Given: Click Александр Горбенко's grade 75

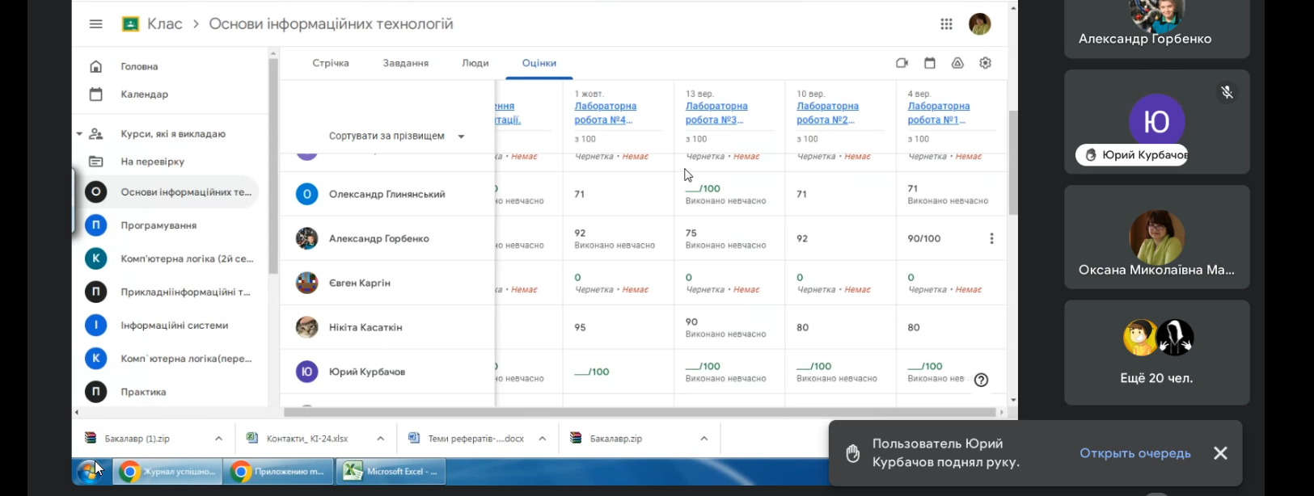Looking at the screenshot, I should (x=691, y=233).
